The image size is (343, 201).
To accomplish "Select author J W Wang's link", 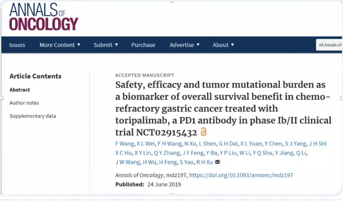I will click(127, 162).
